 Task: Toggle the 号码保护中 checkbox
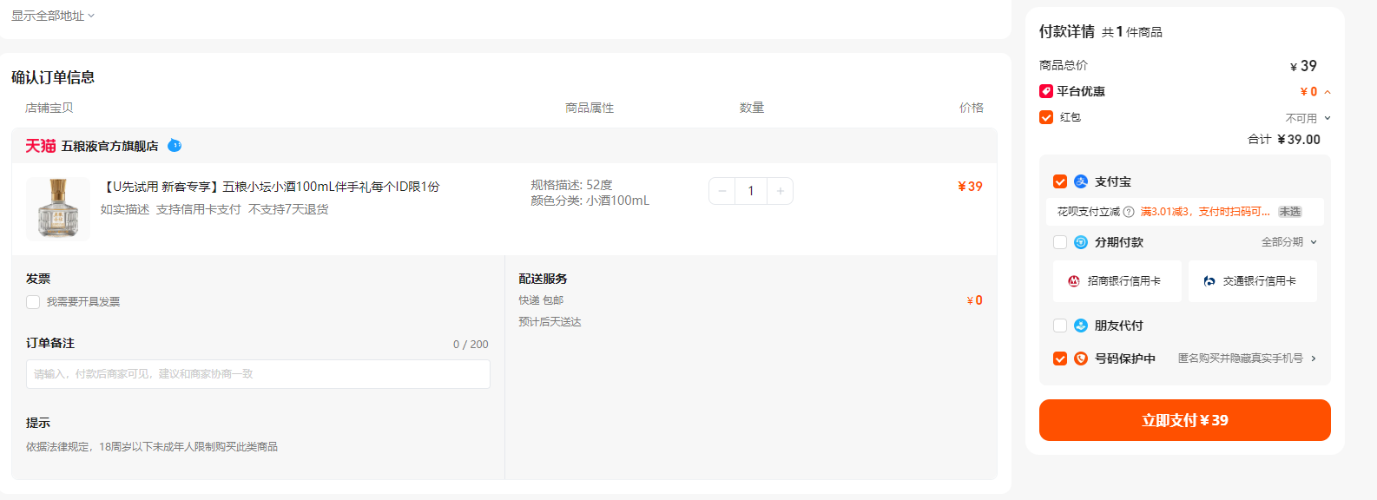tap(1060, 359)
